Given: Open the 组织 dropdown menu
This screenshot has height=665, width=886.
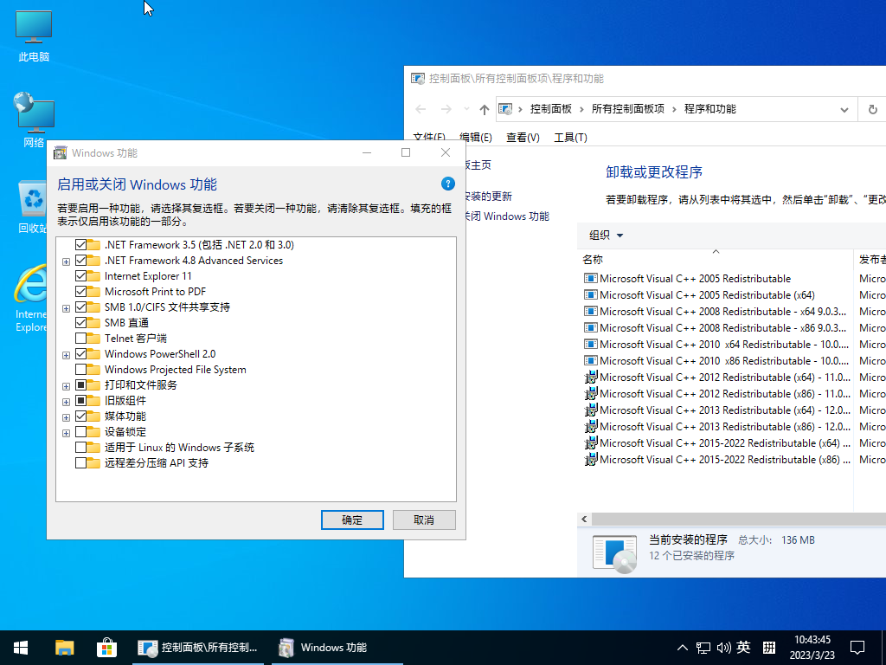Looking at the screenshot, I should [x=606, y=236].
